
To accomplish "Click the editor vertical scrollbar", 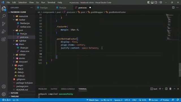I will 180,70.
